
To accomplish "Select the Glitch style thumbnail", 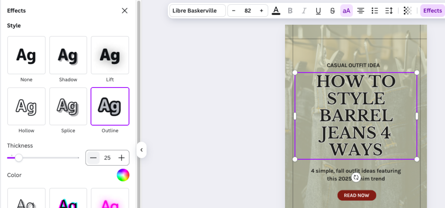I will click(68, 198).
